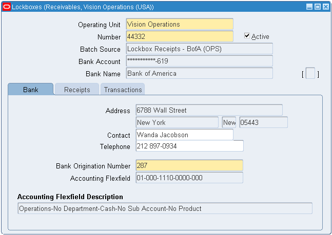Select the Bank tab
332x235 pixels.
coord(31,90)
